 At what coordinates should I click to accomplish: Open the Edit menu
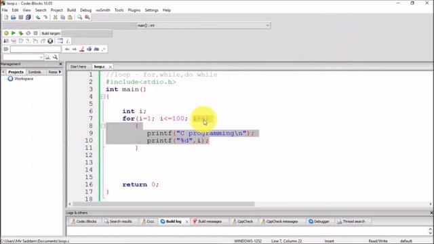coord(15,10)
